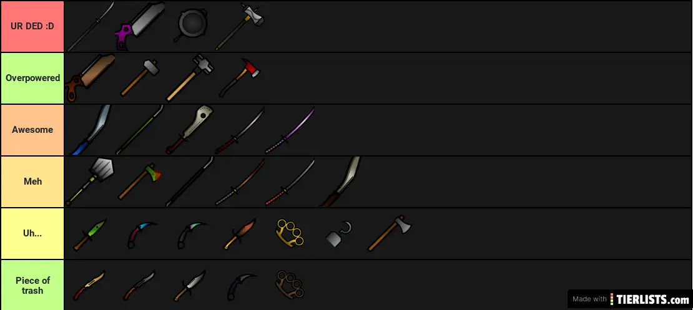Click the green-bladed bayonet knife icon
The width and height of the screenshot is (693, 310).
click(x=90, y=234)
